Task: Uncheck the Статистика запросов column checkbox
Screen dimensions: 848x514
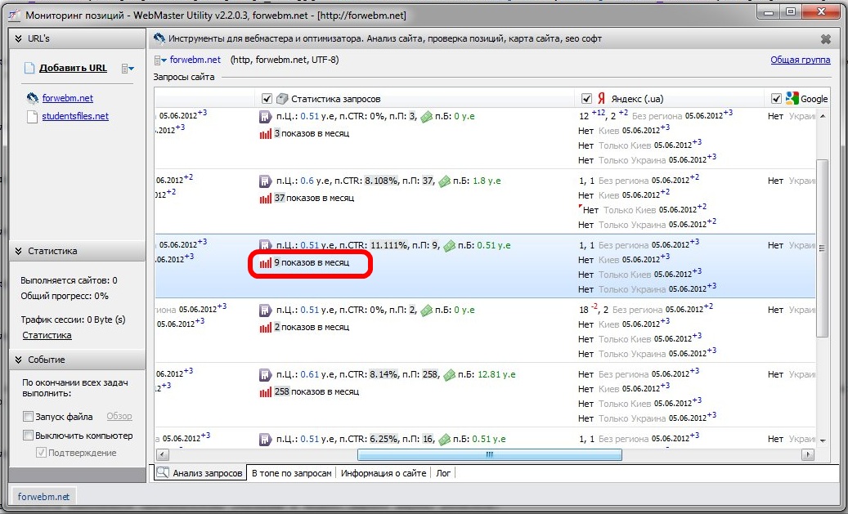Action: (x=267, y=98)
